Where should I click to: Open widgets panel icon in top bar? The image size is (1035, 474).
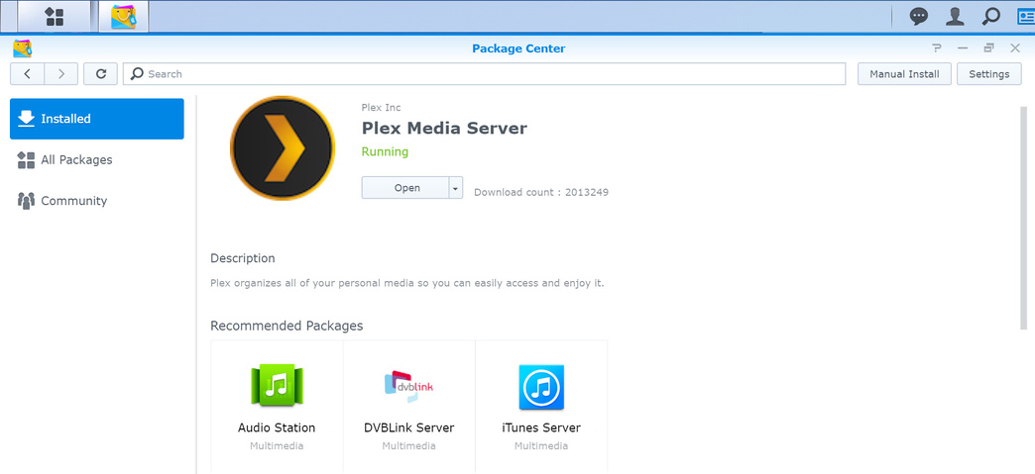[1026, 17]
